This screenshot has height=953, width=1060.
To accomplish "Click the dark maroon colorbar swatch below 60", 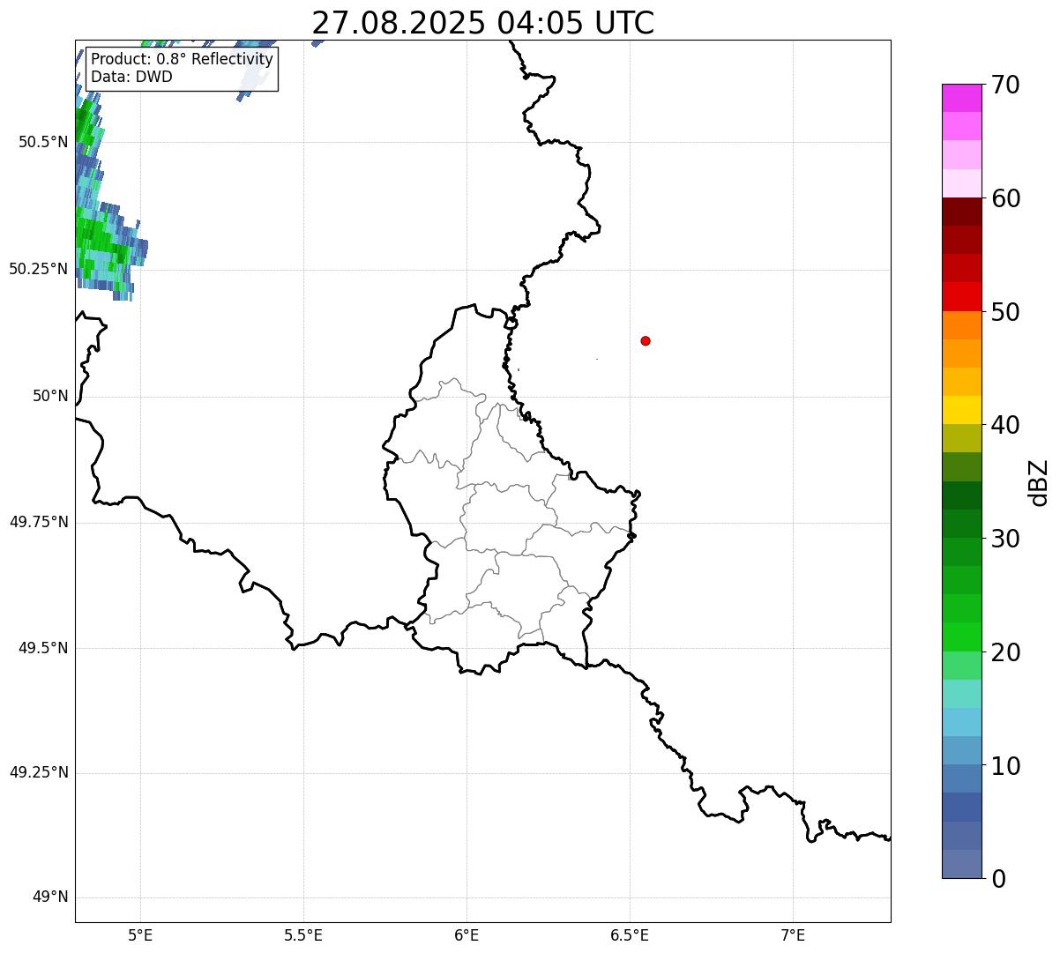I will point(961,212).
